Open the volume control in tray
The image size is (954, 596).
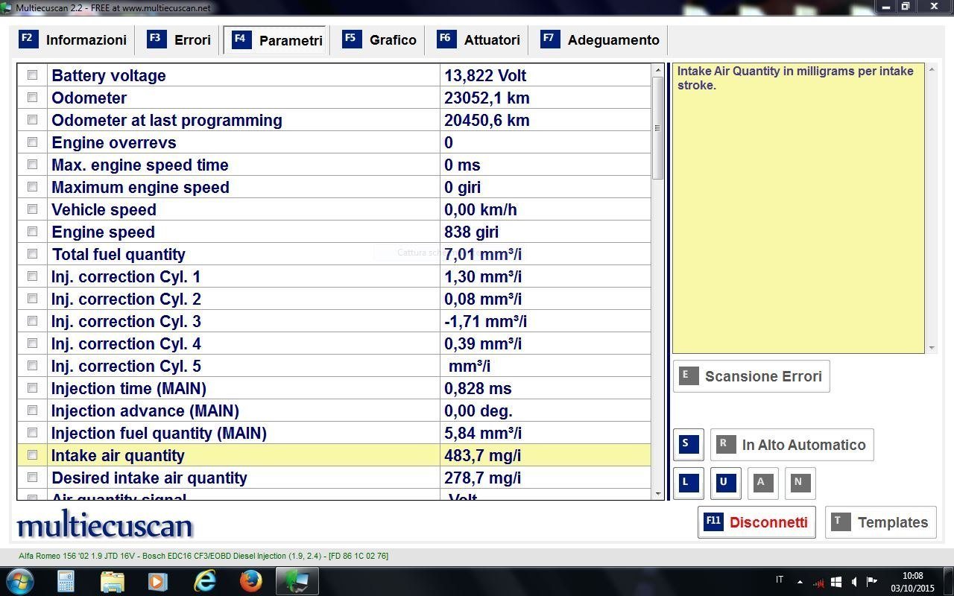(x=854, y=582)
